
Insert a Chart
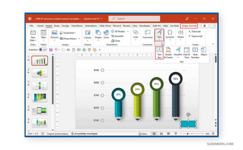tap(116, 41)
